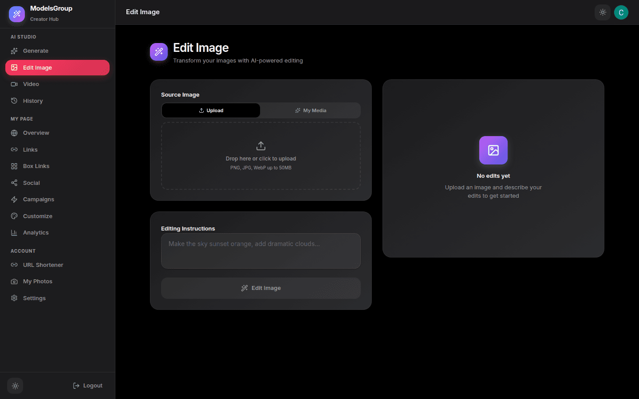Screen dimensions: 639x399
Task: Open the Analytics page
Action: point(35,233)
